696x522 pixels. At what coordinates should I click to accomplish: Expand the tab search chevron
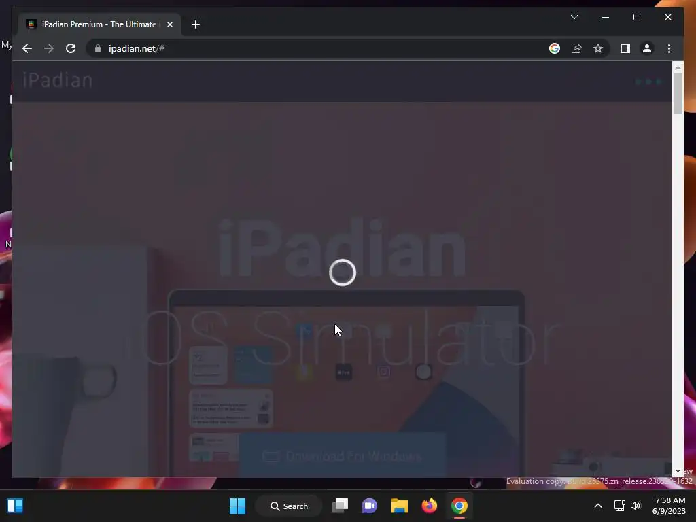pyautogui.click(x=574, y=17)
